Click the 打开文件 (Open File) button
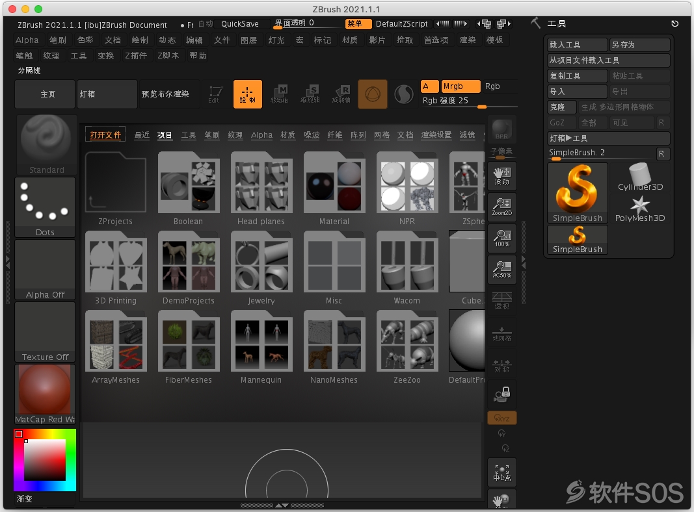The height and width of the screenshot is (512, 694). (x=105, y=135)
